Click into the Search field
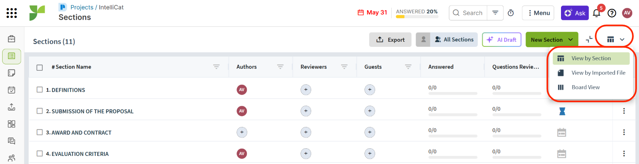This screenshot has width=639, height=164. pyautogui.click(x=468, y=13)
